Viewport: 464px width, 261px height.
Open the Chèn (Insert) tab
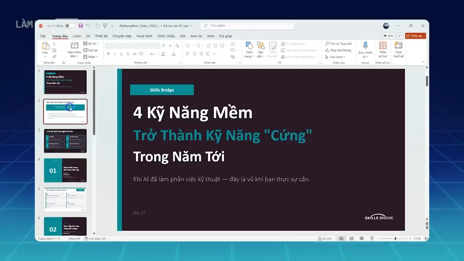coord(77,36)
